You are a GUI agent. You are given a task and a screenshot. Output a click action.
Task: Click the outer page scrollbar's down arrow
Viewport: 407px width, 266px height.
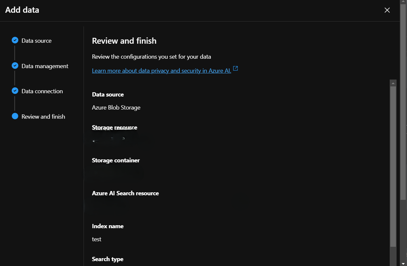click(x=403, y=263)
